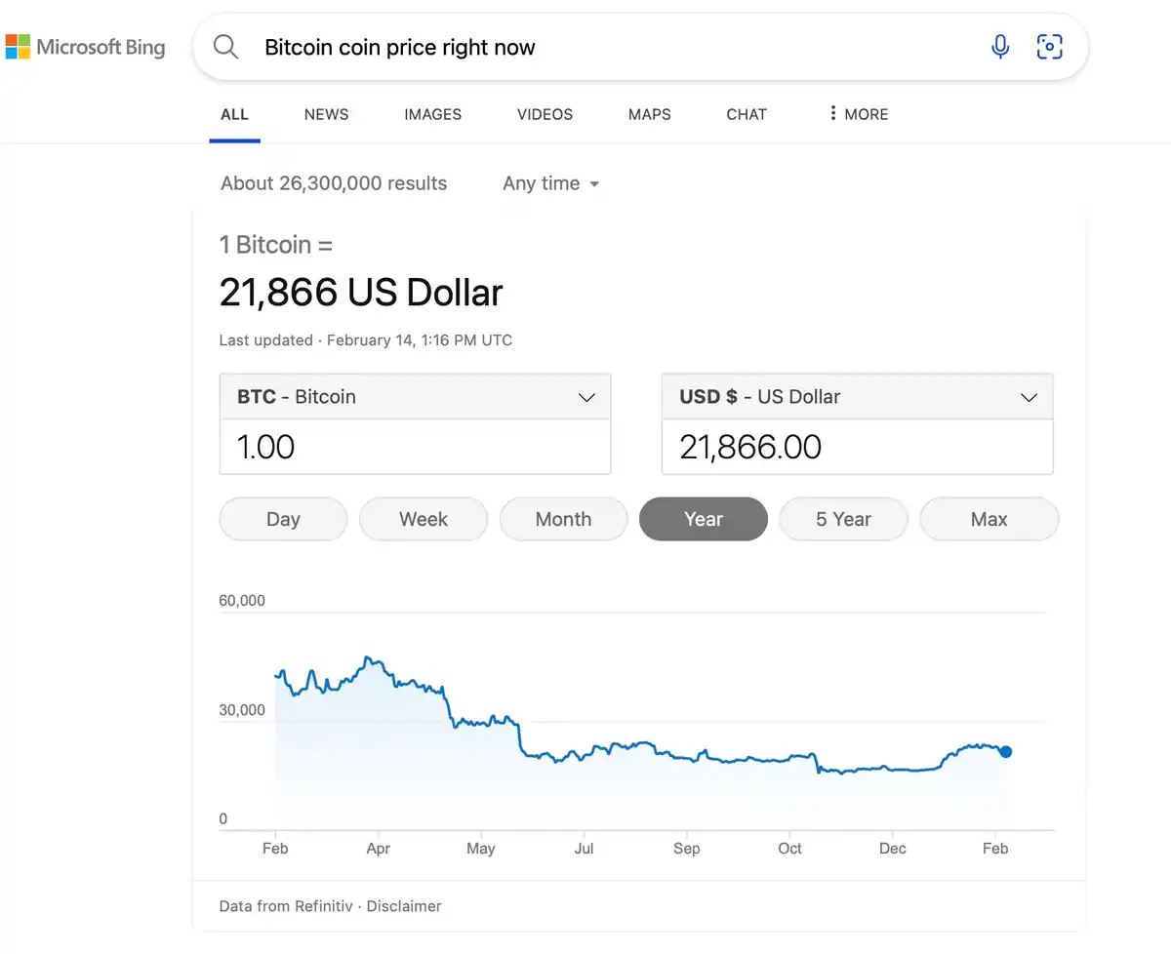Open the MORE menu with three dots

(x=858, y=114)
